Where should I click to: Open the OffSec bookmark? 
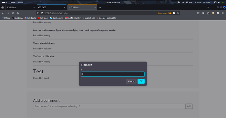6,18
